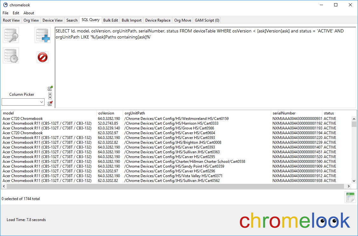Click the stepper up arrow near Column Picker
Image resolution: width=358 pixels, height=236 pixels.
point(50,94)
